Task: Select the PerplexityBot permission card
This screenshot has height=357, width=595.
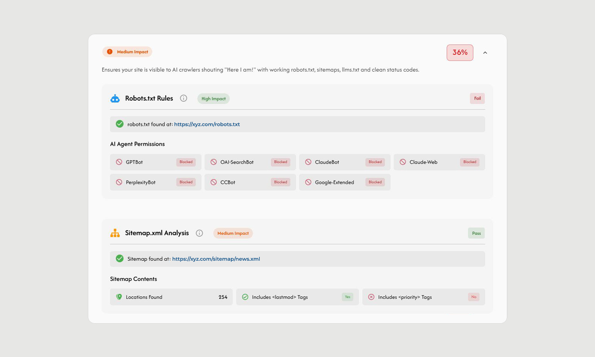Action: [155, 182]
